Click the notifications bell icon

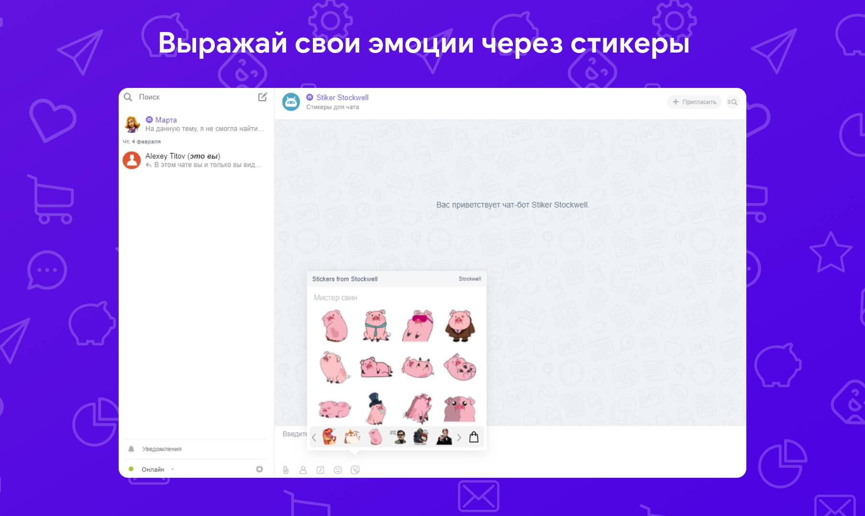[x=131, y=449]
